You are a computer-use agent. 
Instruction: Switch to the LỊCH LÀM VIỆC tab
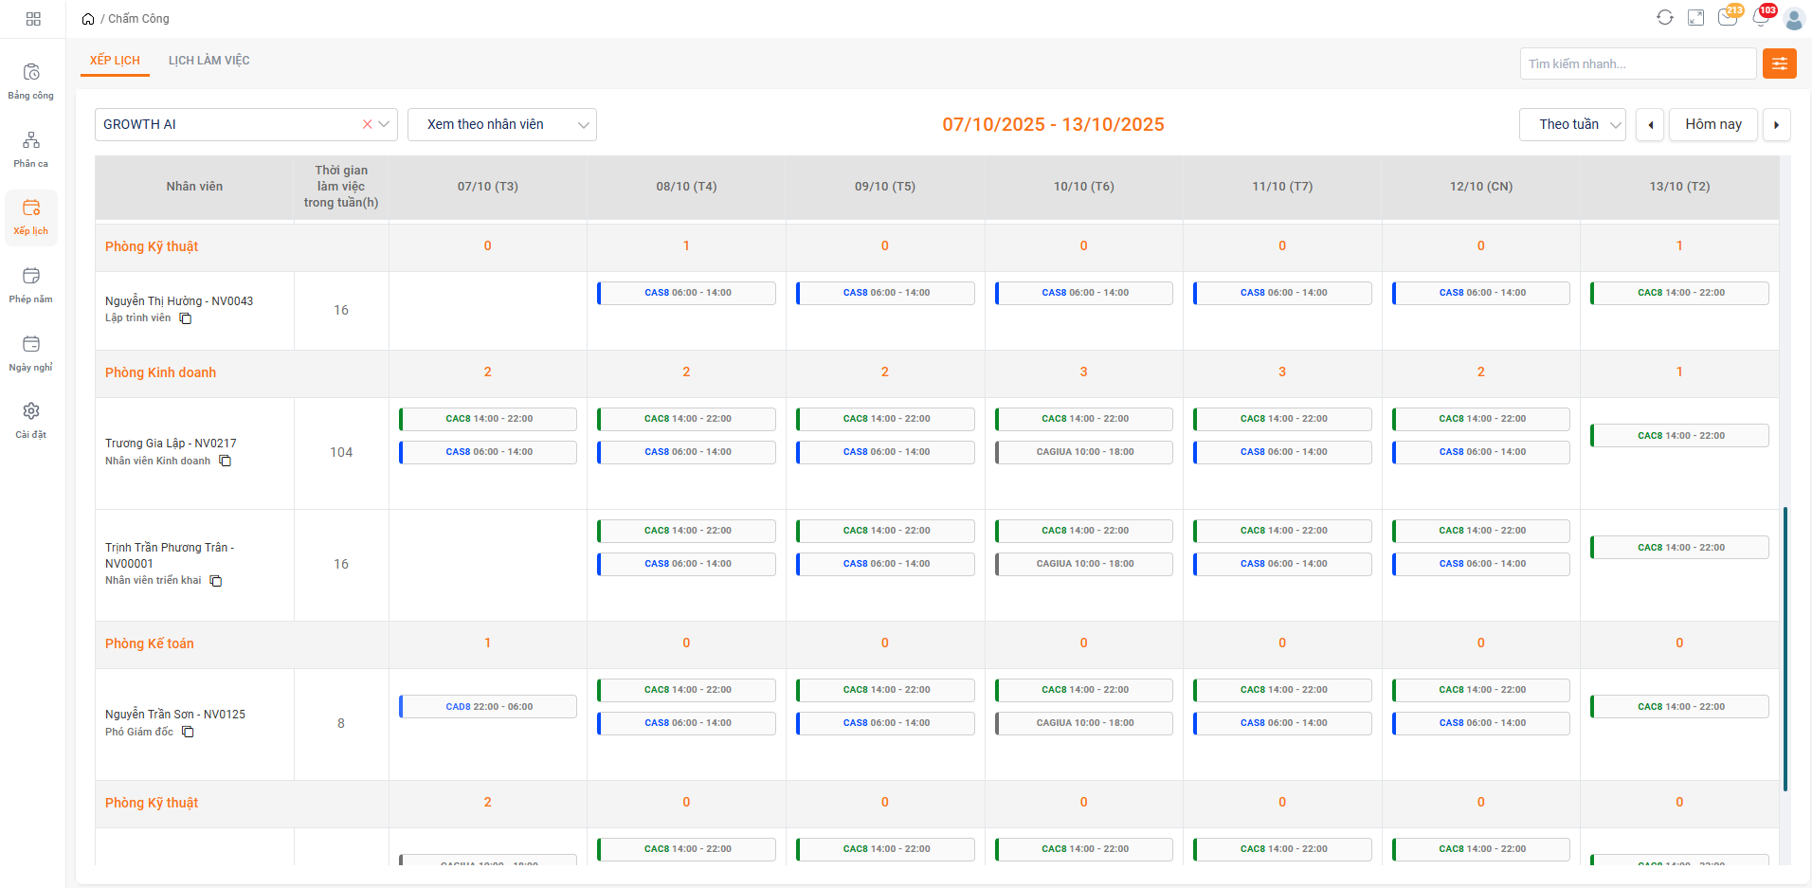(208, 61)
